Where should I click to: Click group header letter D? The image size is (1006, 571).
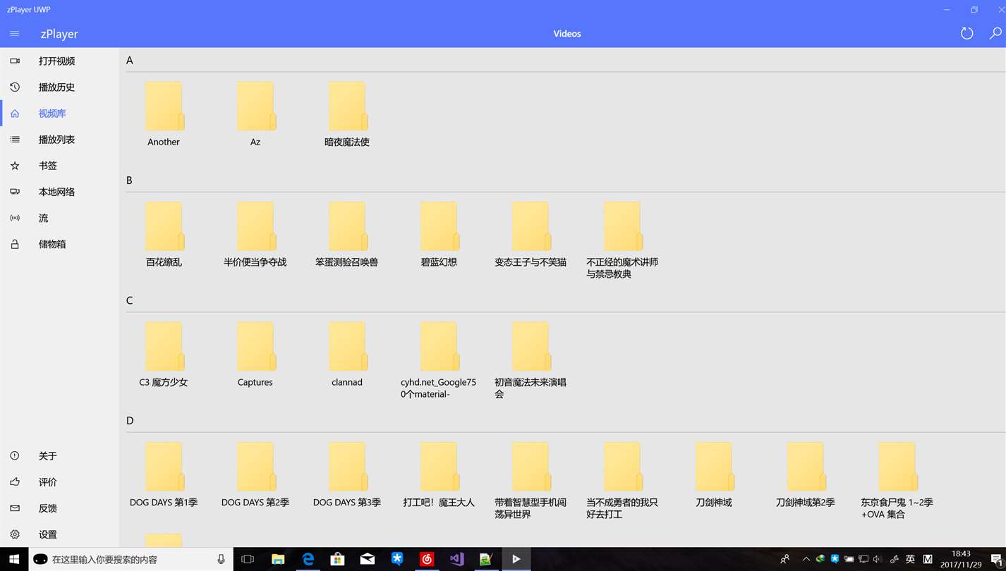click(130, 421)
